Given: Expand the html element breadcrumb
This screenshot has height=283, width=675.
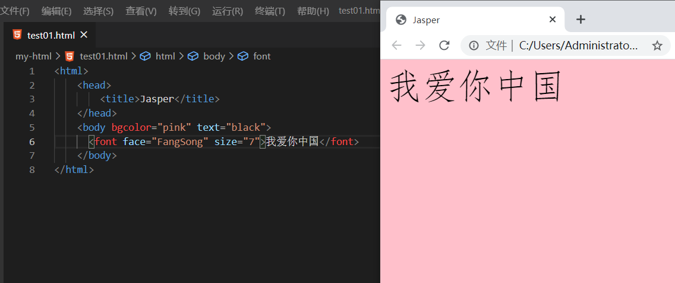Looking at the screenshot, I should click(165, 56).
